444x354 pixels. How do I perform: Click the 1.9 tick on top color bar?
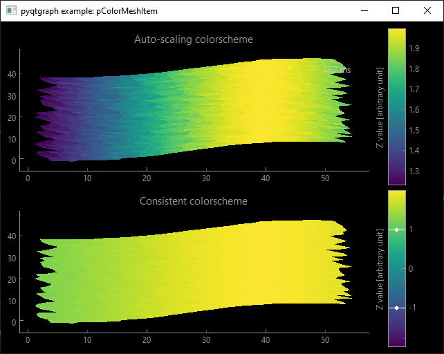[414, 48]
